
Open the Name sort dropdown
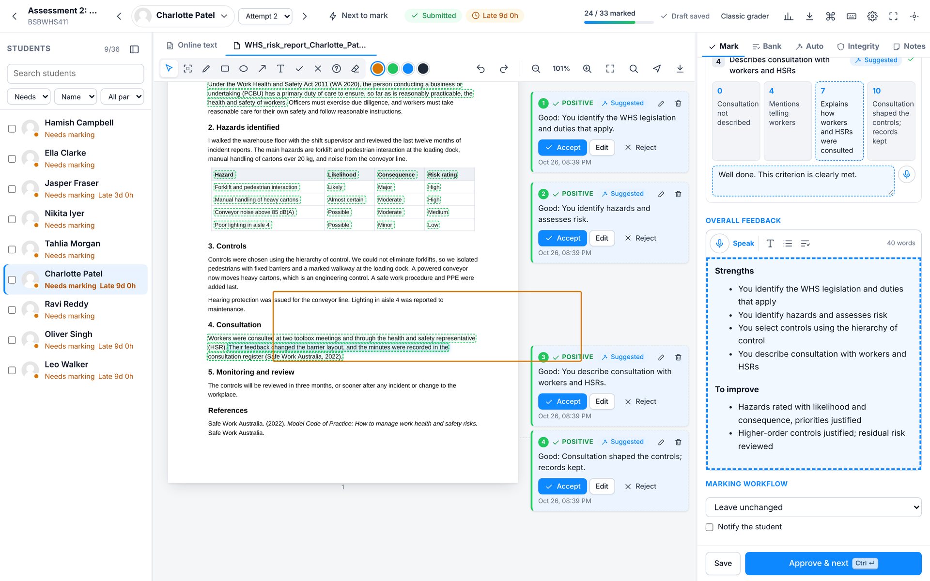coord(76,97)
